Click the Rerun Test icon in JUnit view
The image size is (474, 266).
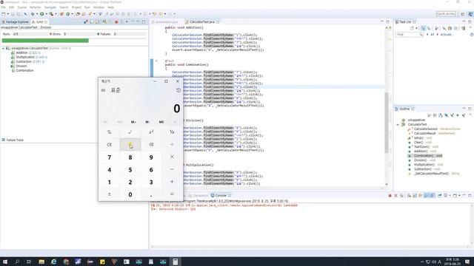[104, 22]
